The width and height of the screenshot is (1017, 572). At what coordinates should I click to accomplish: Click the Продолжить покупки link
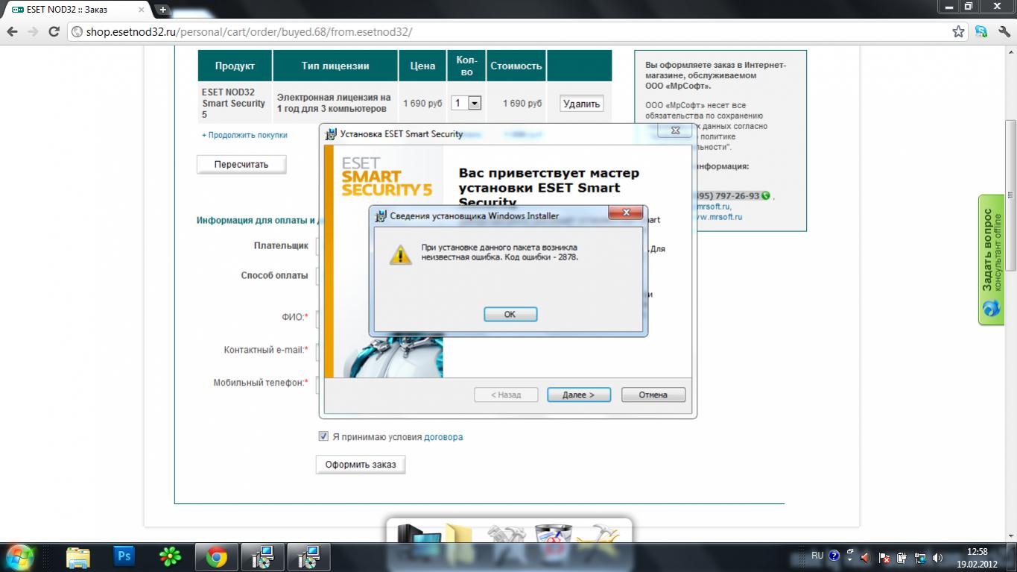pos(244,135)
